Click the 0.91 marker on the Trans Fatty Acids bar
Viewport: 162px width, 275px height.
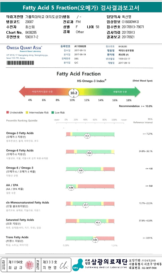coord(95,240)
